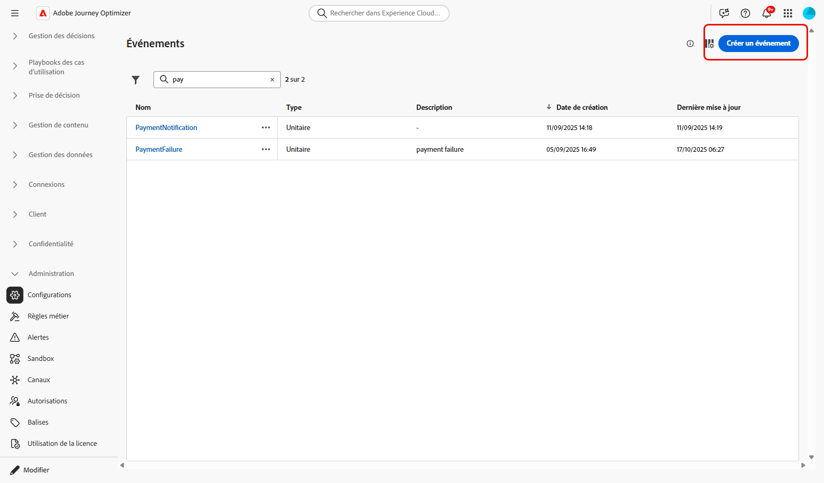
Task: Open the PaymentFailure event link
Action: click(159, 149)
